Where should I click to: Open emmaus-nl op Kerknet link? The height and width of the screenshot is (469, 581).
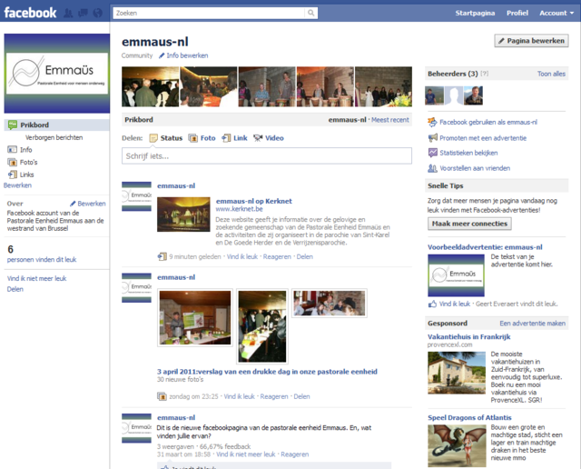coord(254,201)
